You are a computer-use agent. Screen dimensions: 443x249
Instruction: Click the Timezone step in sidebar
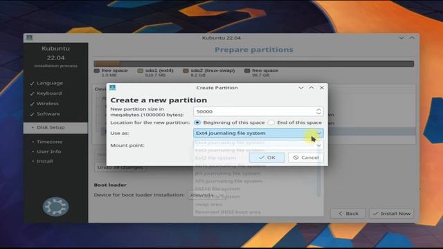(49, 142)
